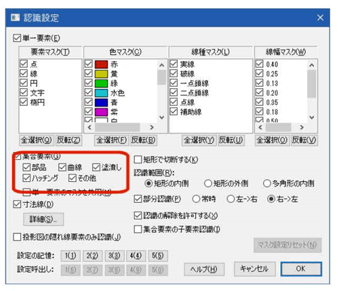Click the magenta 紫 color swatch
The image size is (339, 291).
coord(101,112)
